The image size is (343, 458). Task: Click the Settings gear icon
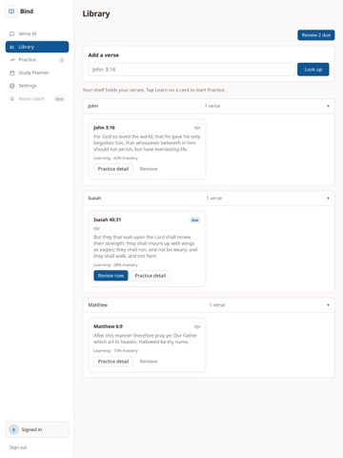click(x=12, y=86)
